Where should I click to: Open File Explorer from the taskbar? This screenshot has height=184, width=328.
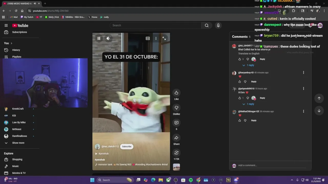160,180
